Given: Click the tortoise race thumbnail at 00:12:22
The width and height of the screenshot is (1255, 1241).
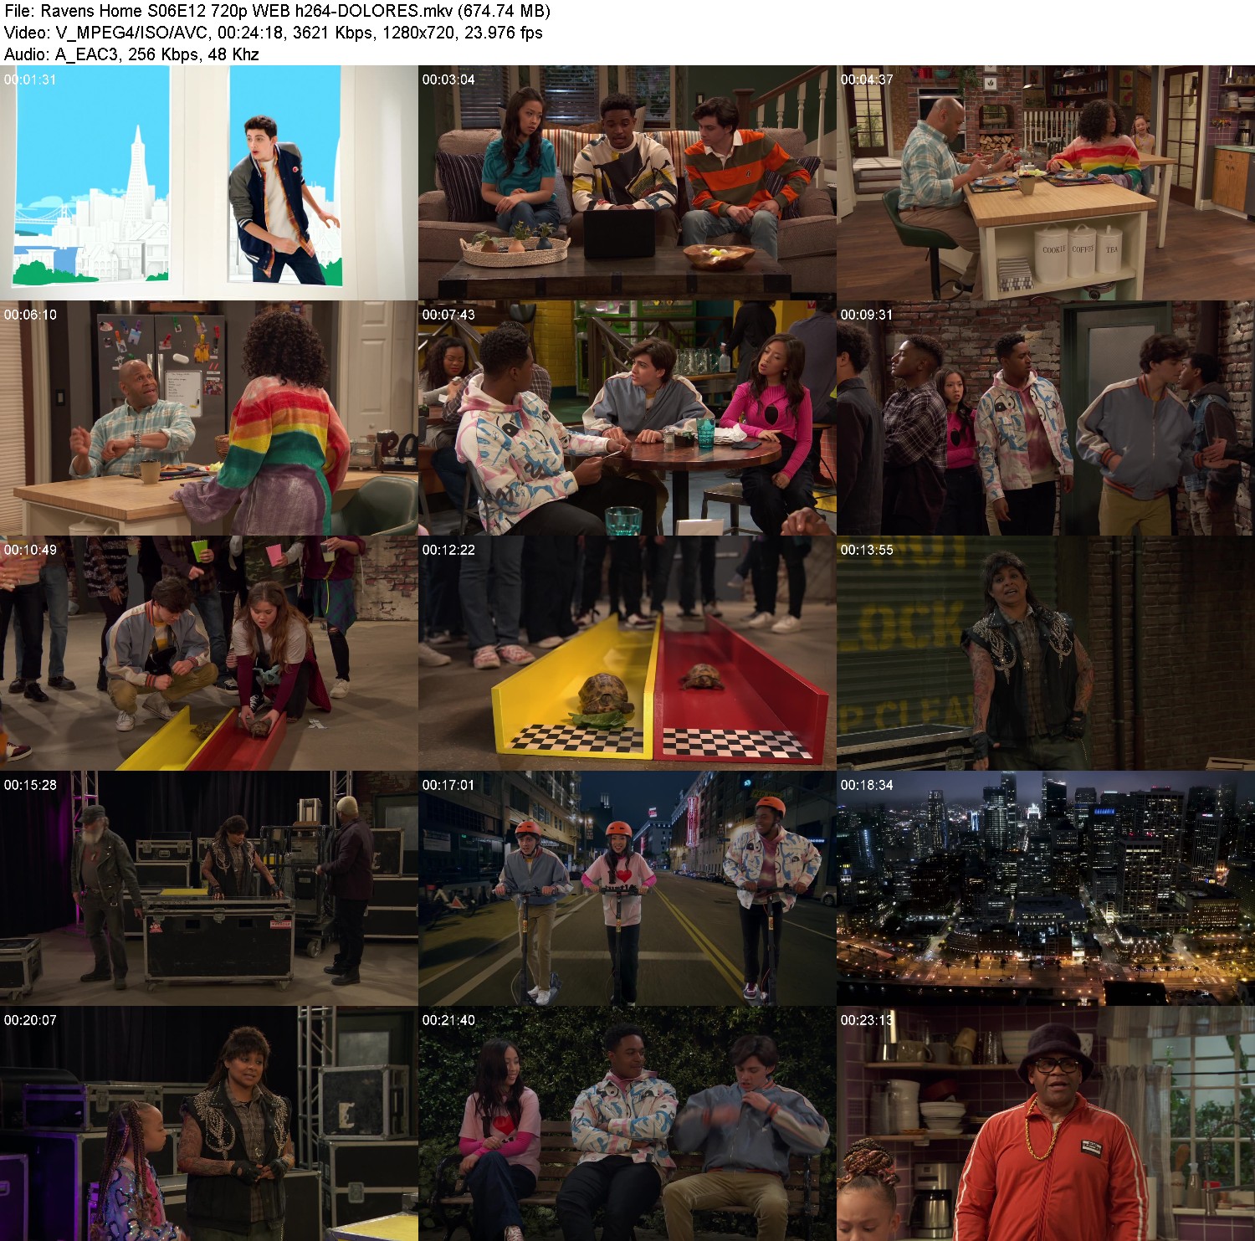Looking at the screenshot, I should (627, 654).
